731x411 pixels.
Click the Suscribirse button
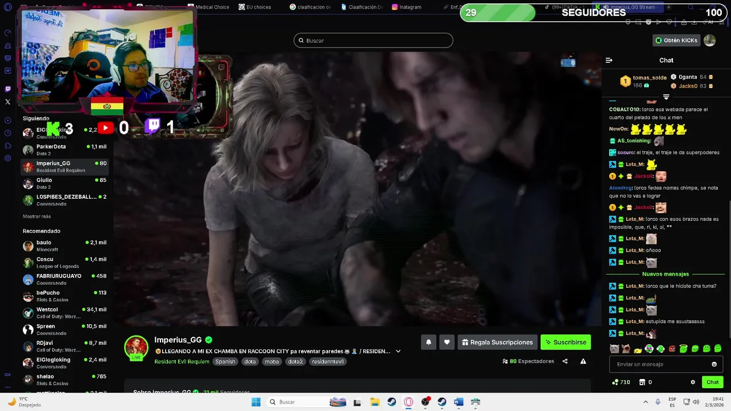(x=566, y=342)
